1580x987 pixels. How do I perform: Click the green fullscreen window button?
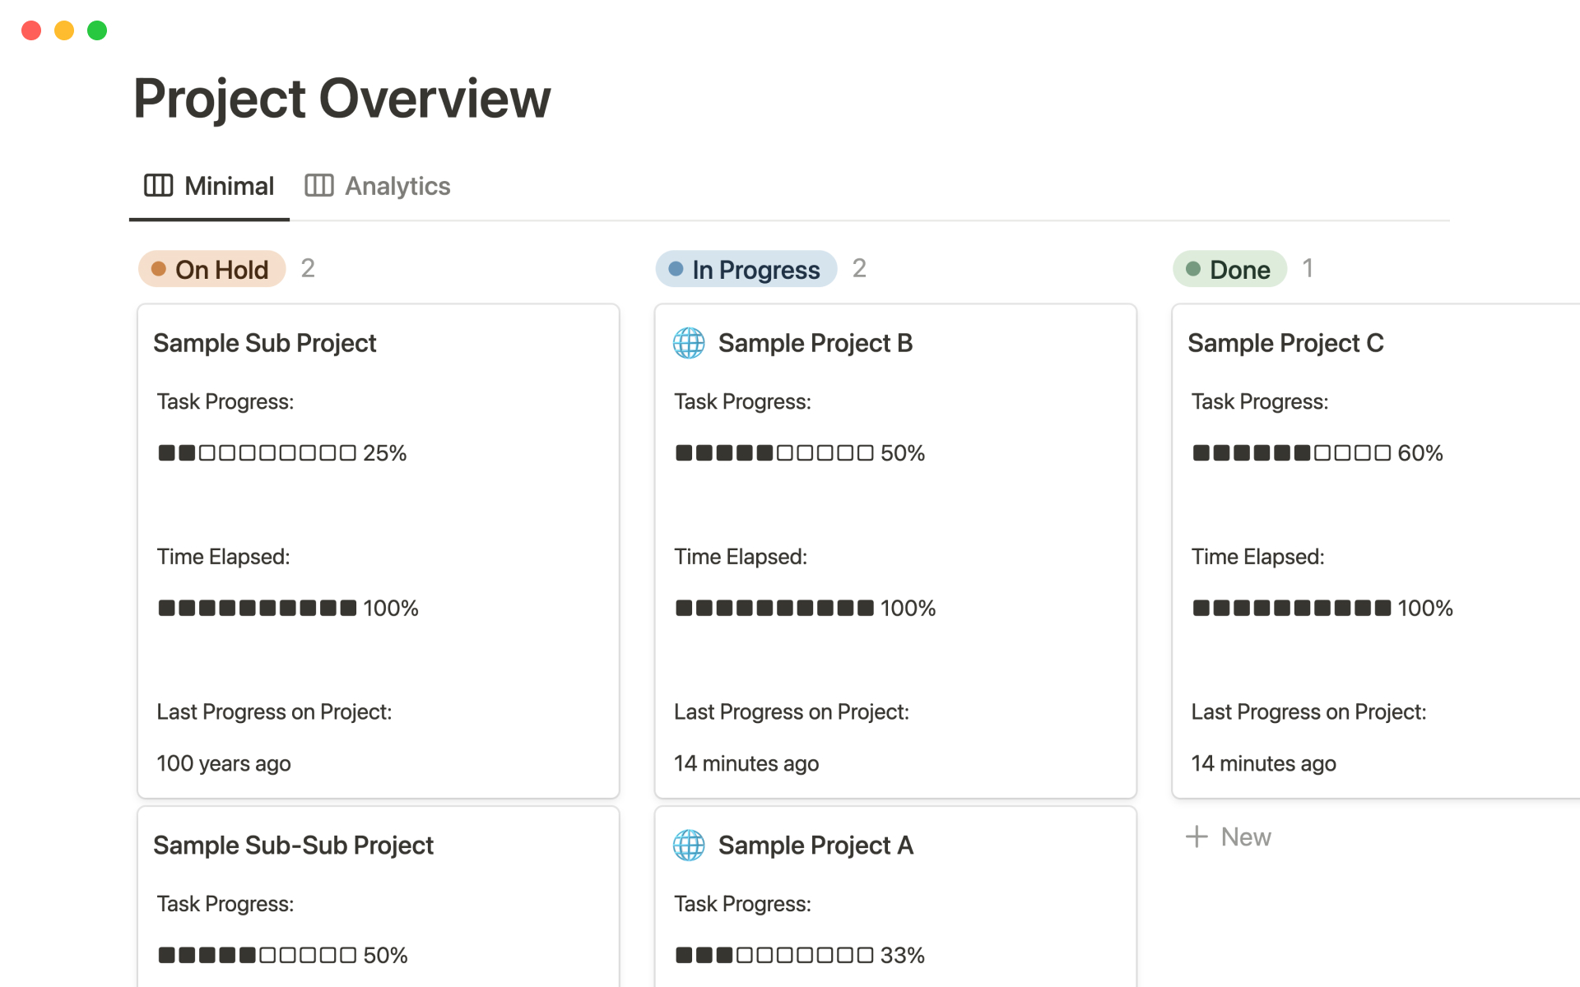(x=97, y=30)
